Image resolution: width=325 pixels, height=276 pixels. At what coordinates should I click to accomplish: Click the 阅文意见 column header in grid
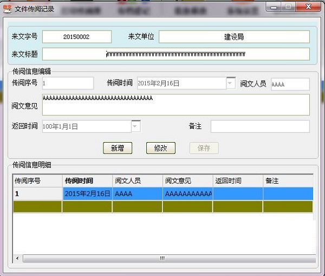pyautogui.click(x=188, y=181)
